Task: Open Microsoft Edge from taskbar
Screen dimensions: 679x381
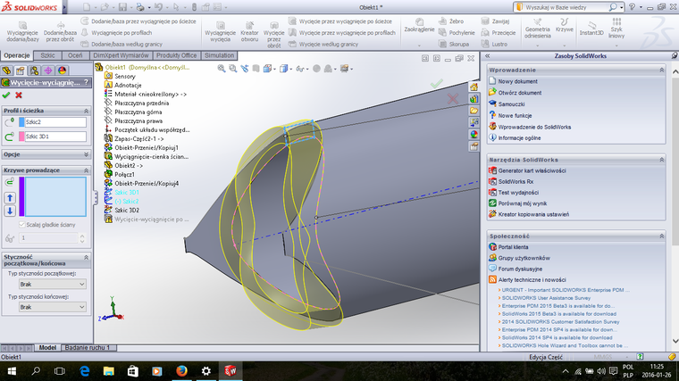Action: pyautogui.click(x=85, y=371)
